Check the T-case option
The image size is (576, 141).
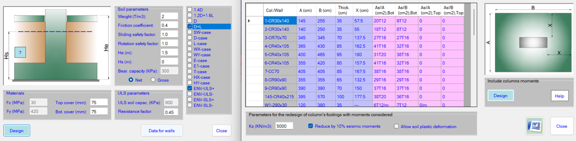click(190, 72)
